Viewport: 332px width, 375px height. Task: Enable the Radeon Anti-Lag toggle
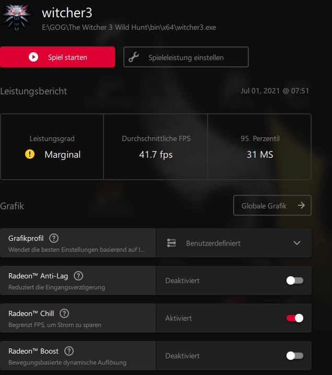tap(295, 280)
